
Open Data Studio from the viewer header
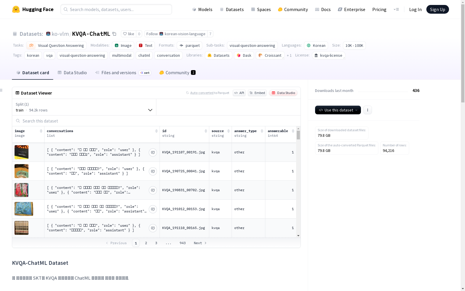283,93
